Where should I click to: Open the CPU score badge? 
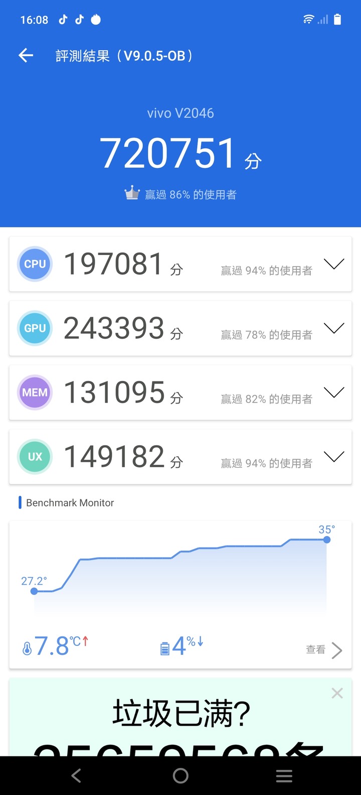click(35, 264)
